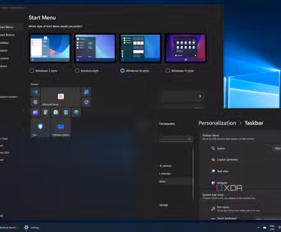Select the Windows 10 style radio button
The width and height of the screenshot is (281, 232).
click(122, 71)
